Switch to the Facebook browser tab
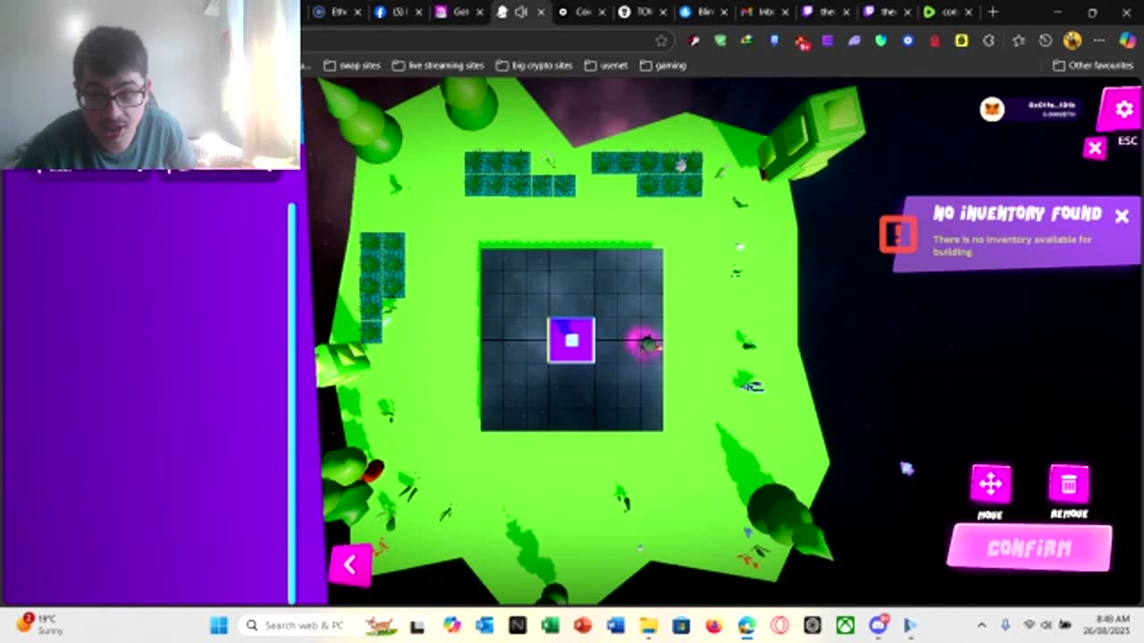The height and width of the screenshot is (643, 1144). click(390, 13)
